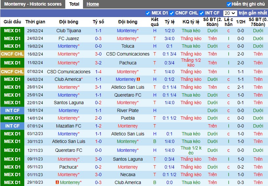The width and height of the screenshot is (268, 186).
Task: Click Pachuca in the 11/02/24 row
Action: 128,63
